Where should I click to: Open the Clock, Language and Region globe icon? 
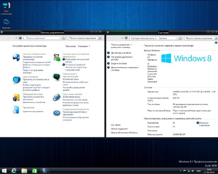(x=57, y=97)
